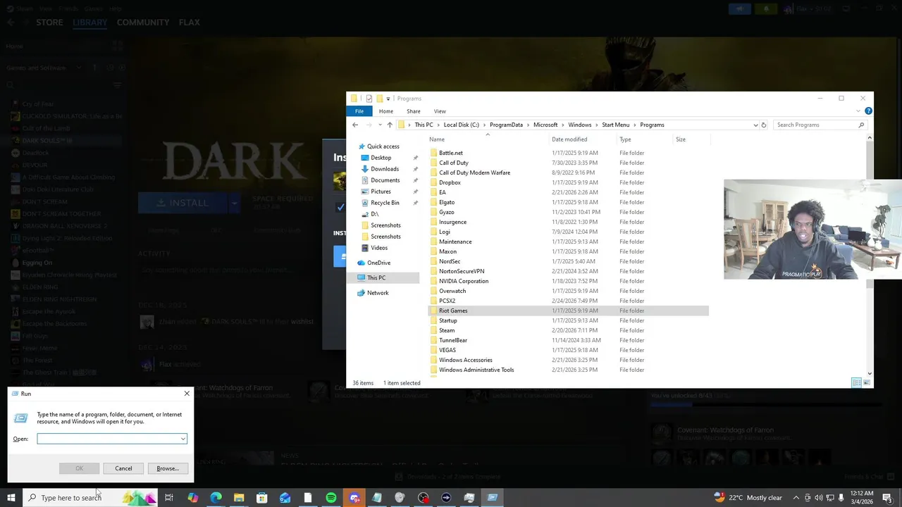Viewport: 902px width, 507px height.
Task: Open the View ribbon tab
Action: click(440, 111)
